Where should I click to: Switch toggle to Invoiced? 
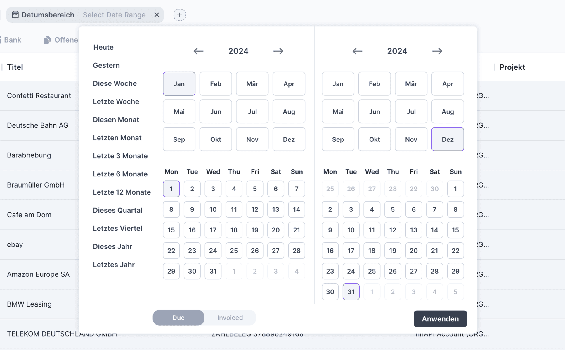click(230, 318)
